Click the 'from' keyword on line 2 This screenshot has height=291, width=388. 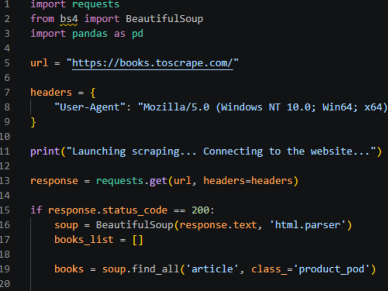[x=42, y=19]
